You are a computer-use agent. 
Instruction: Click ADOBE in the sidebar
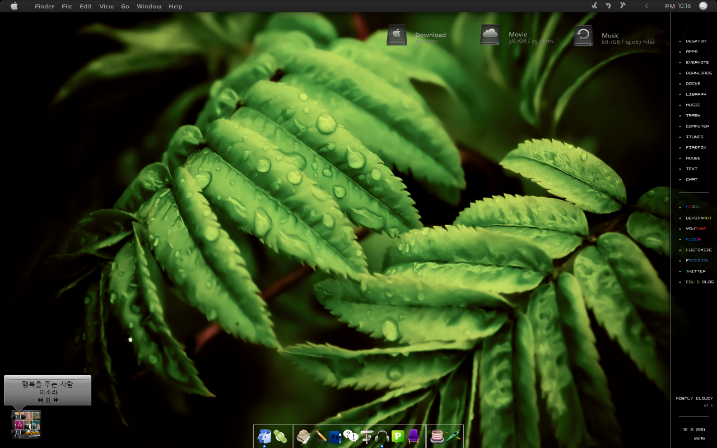693,158
